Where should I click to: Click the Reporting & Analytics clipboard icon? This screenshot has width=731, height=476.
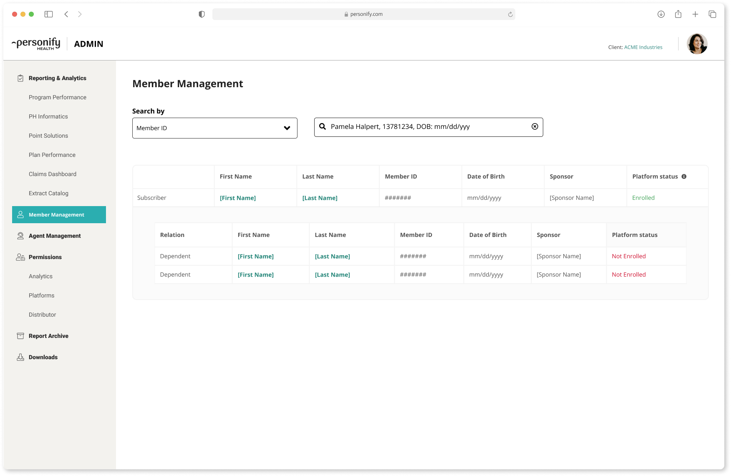pyautogui.click(x=20, y=78)
